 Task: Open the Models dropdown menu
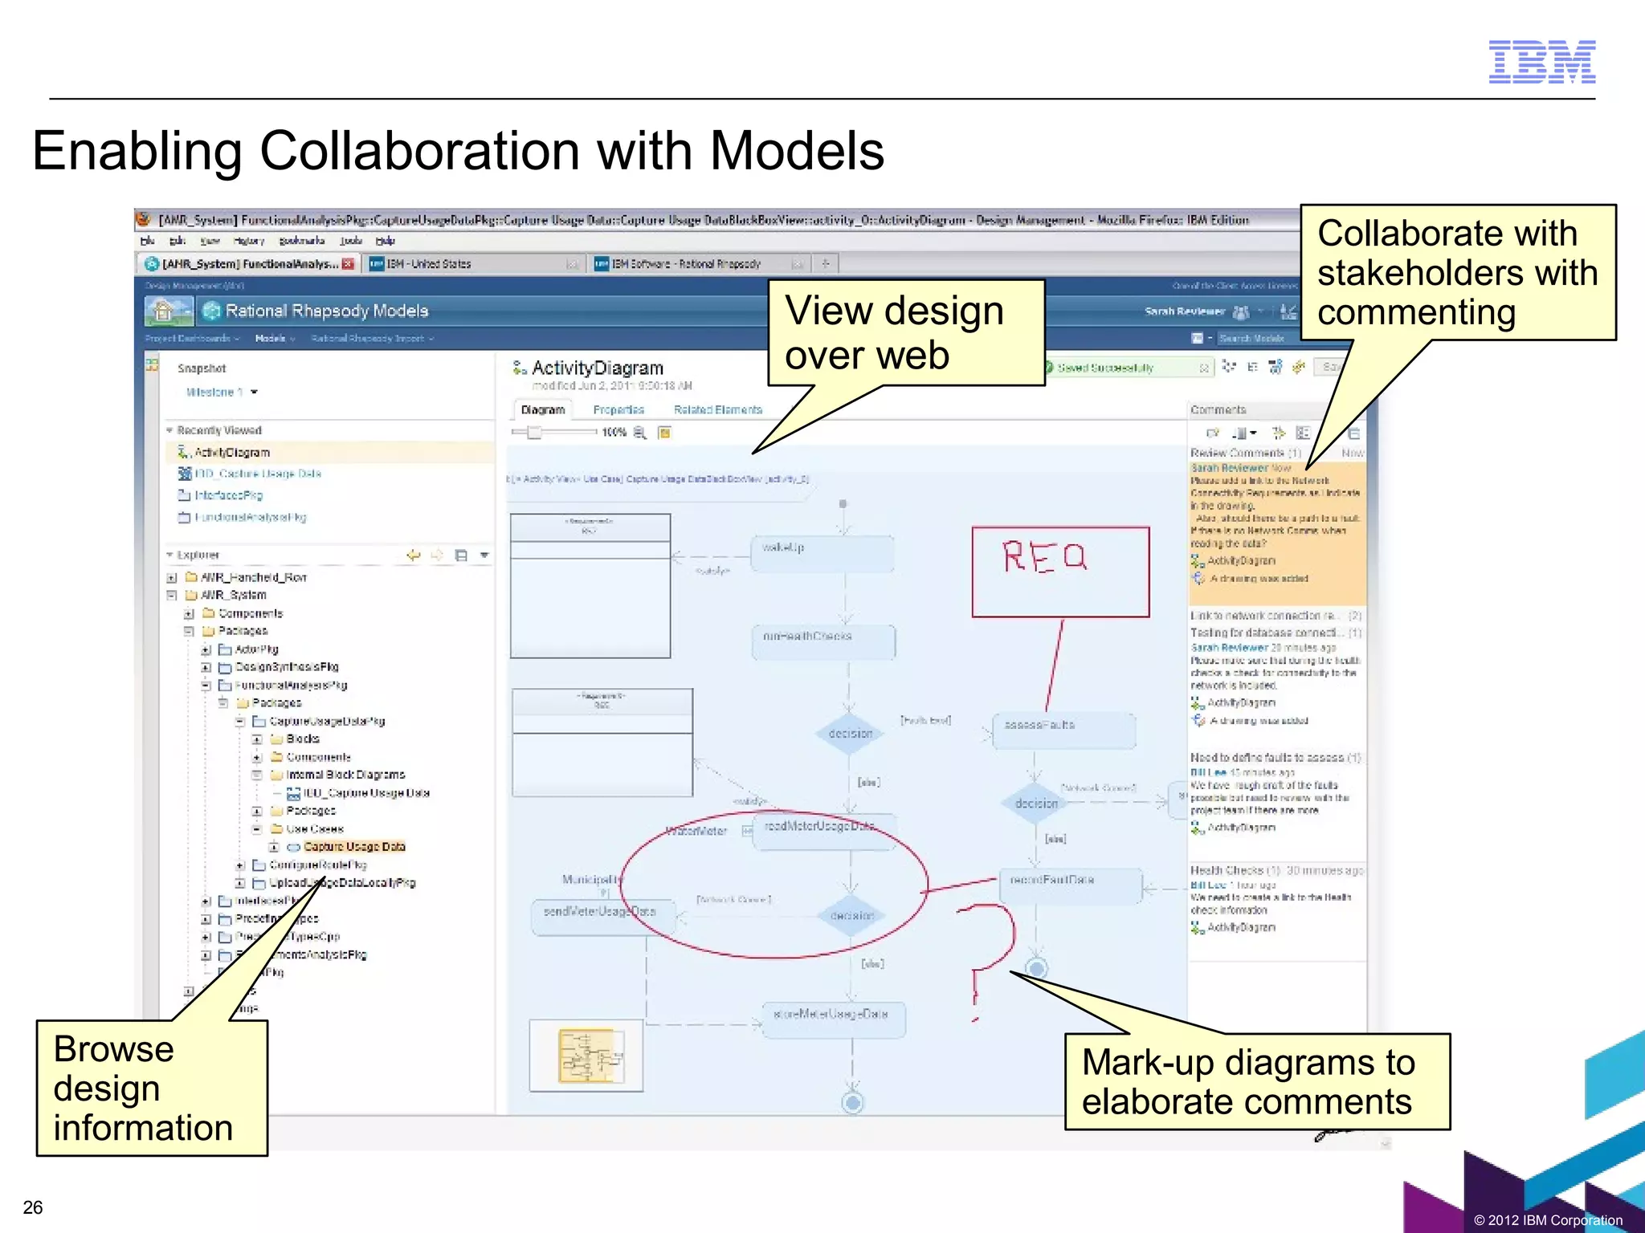(x=275, y=339)
